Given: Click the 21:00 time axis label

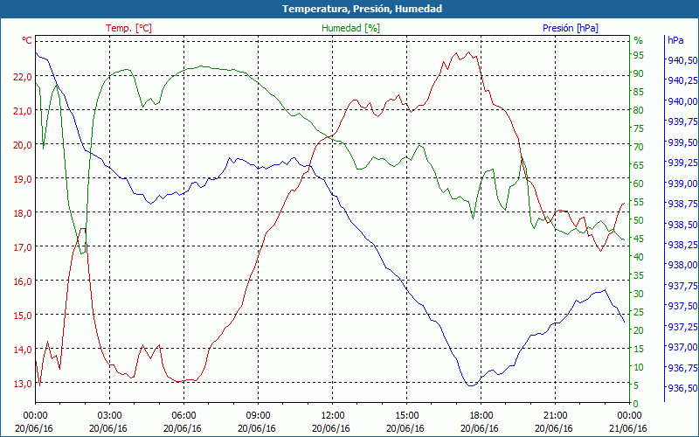Looking at the screenshot, I should [556, 417].
